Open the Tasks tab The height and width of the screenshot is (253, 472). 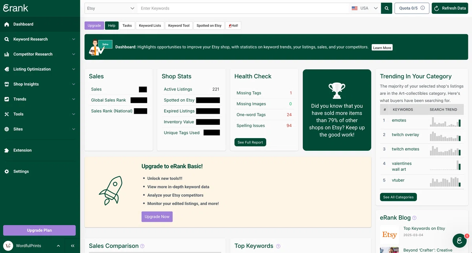127,26
